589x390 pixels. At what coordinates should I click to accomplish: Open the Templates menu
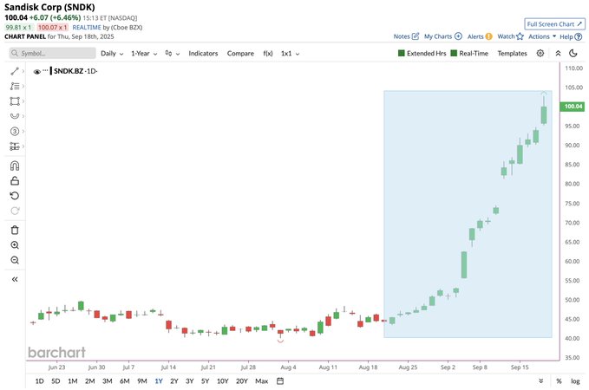point(512,54)
